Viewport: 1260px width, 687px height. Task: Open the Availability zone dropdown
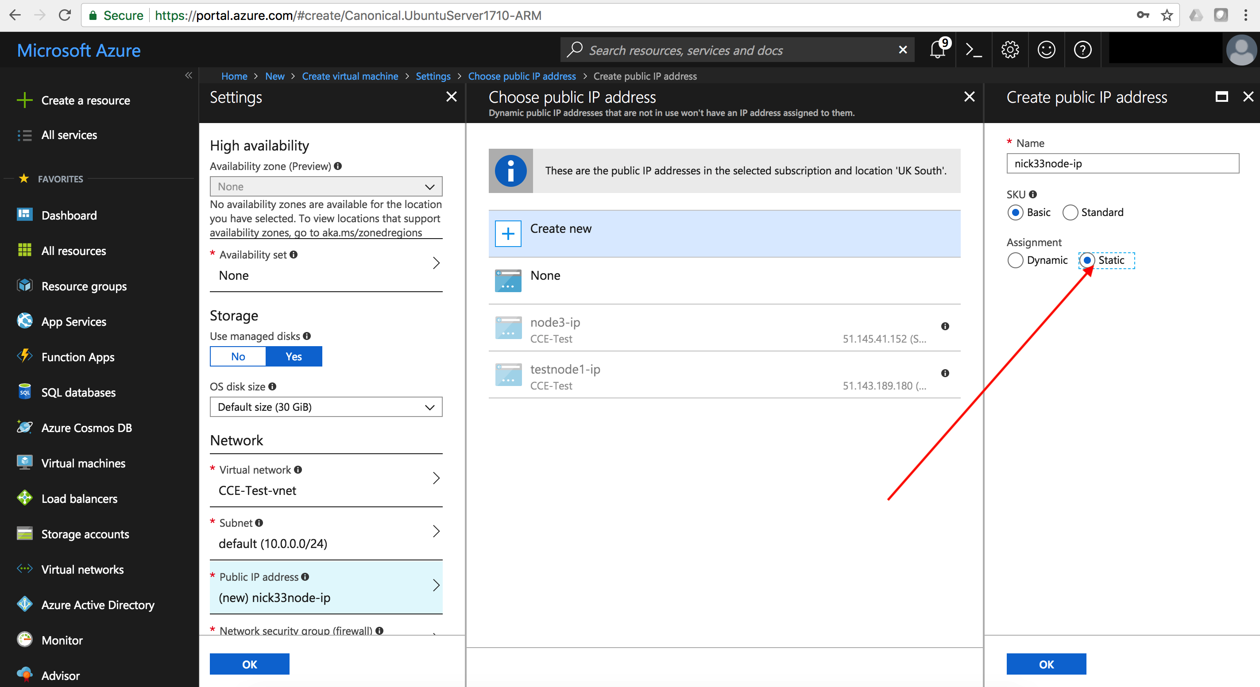326,187
